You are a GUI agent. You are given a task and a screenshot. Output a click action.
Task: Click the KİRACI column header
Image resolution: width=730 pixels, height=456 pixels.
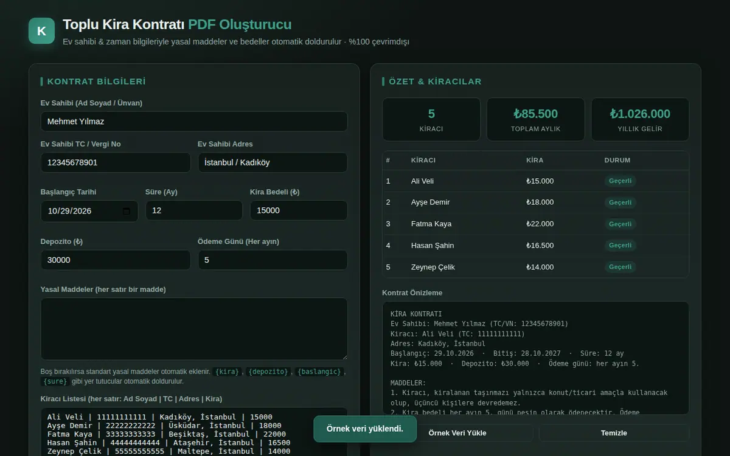point(423,161)
